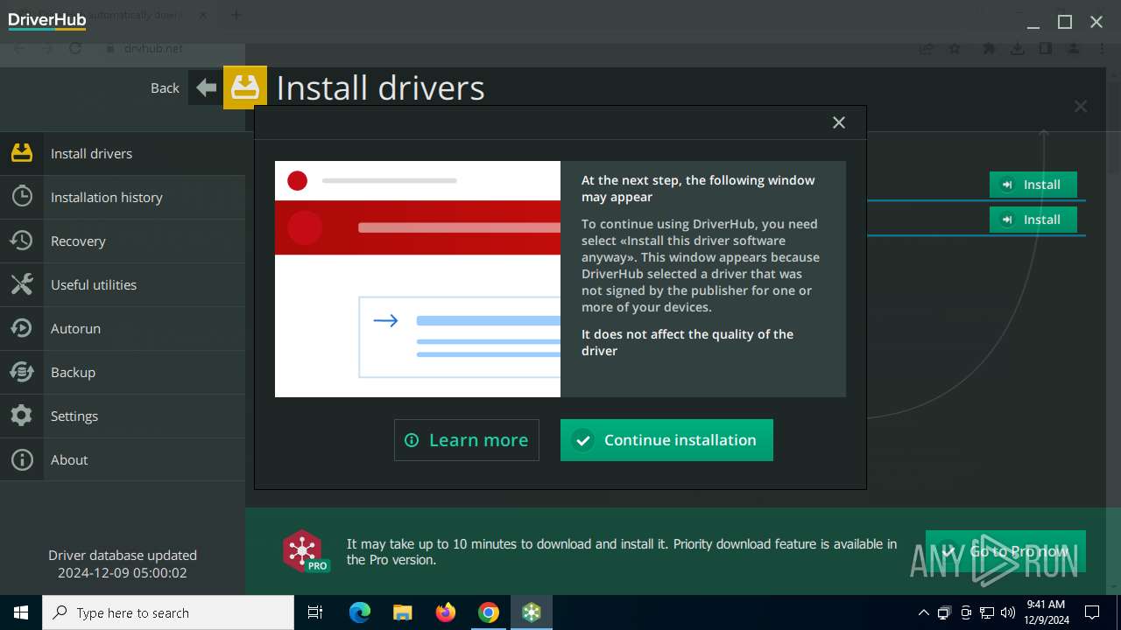Select Install drivers menu item
The image size is (1121, 630).
[123, 153]
